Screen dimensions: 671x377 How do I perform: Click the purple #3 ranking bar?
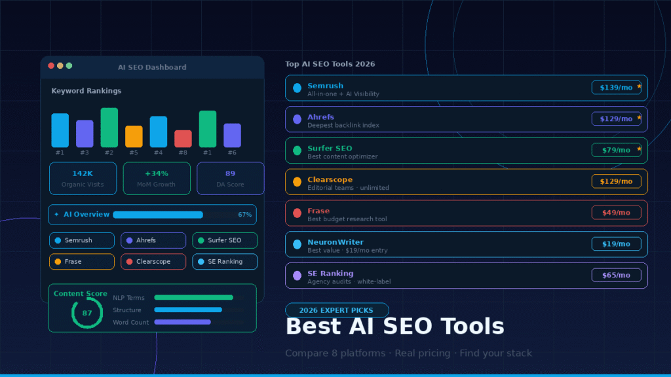(x=85, y=134)
